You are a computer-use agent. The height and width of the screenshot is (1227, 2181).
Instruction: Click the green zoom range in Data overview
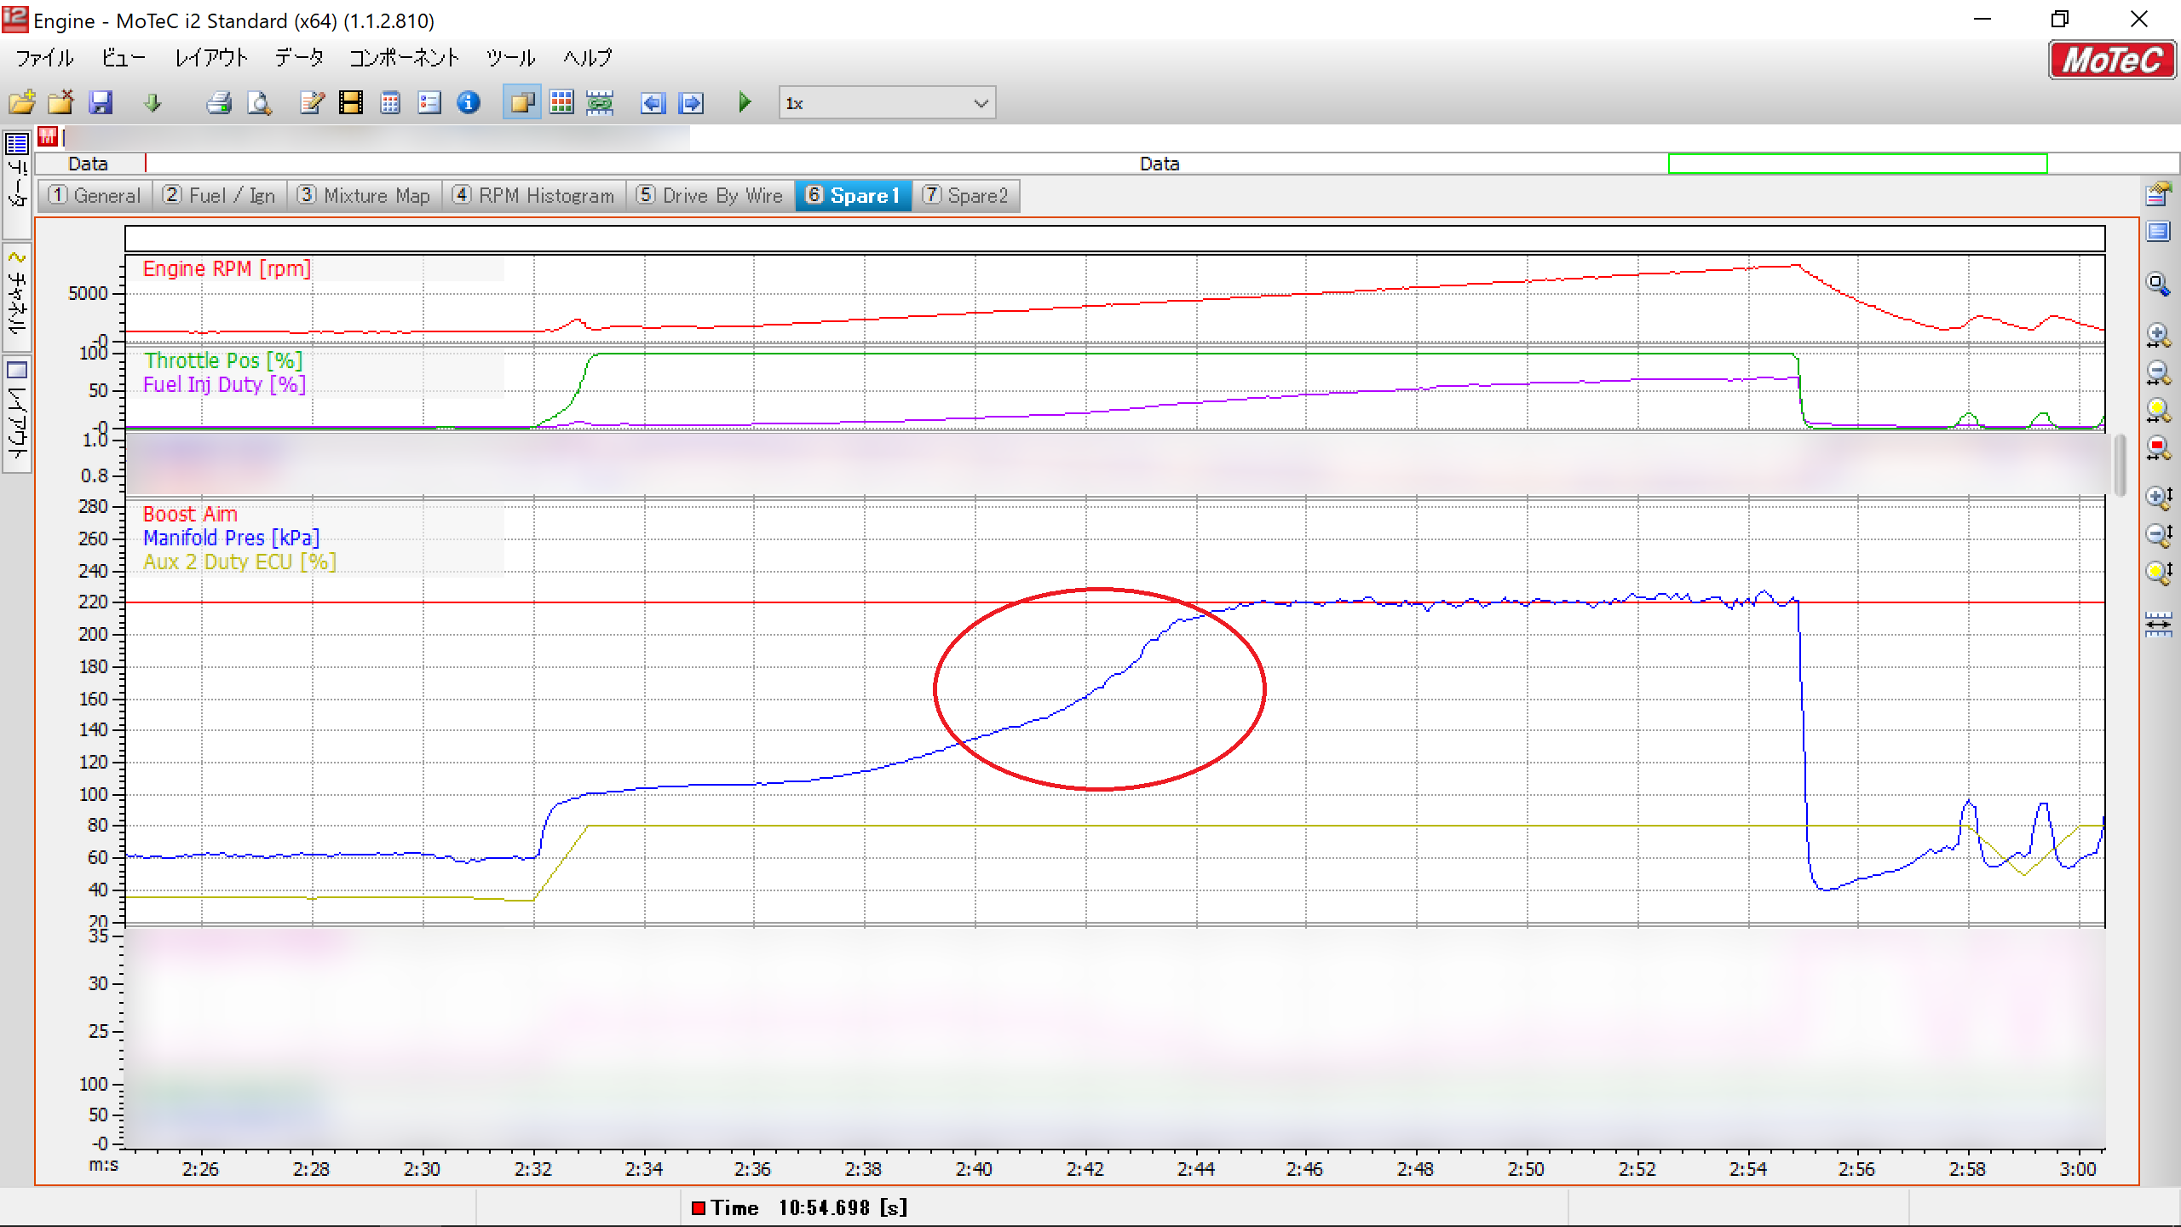click(x=1857, y=164)
